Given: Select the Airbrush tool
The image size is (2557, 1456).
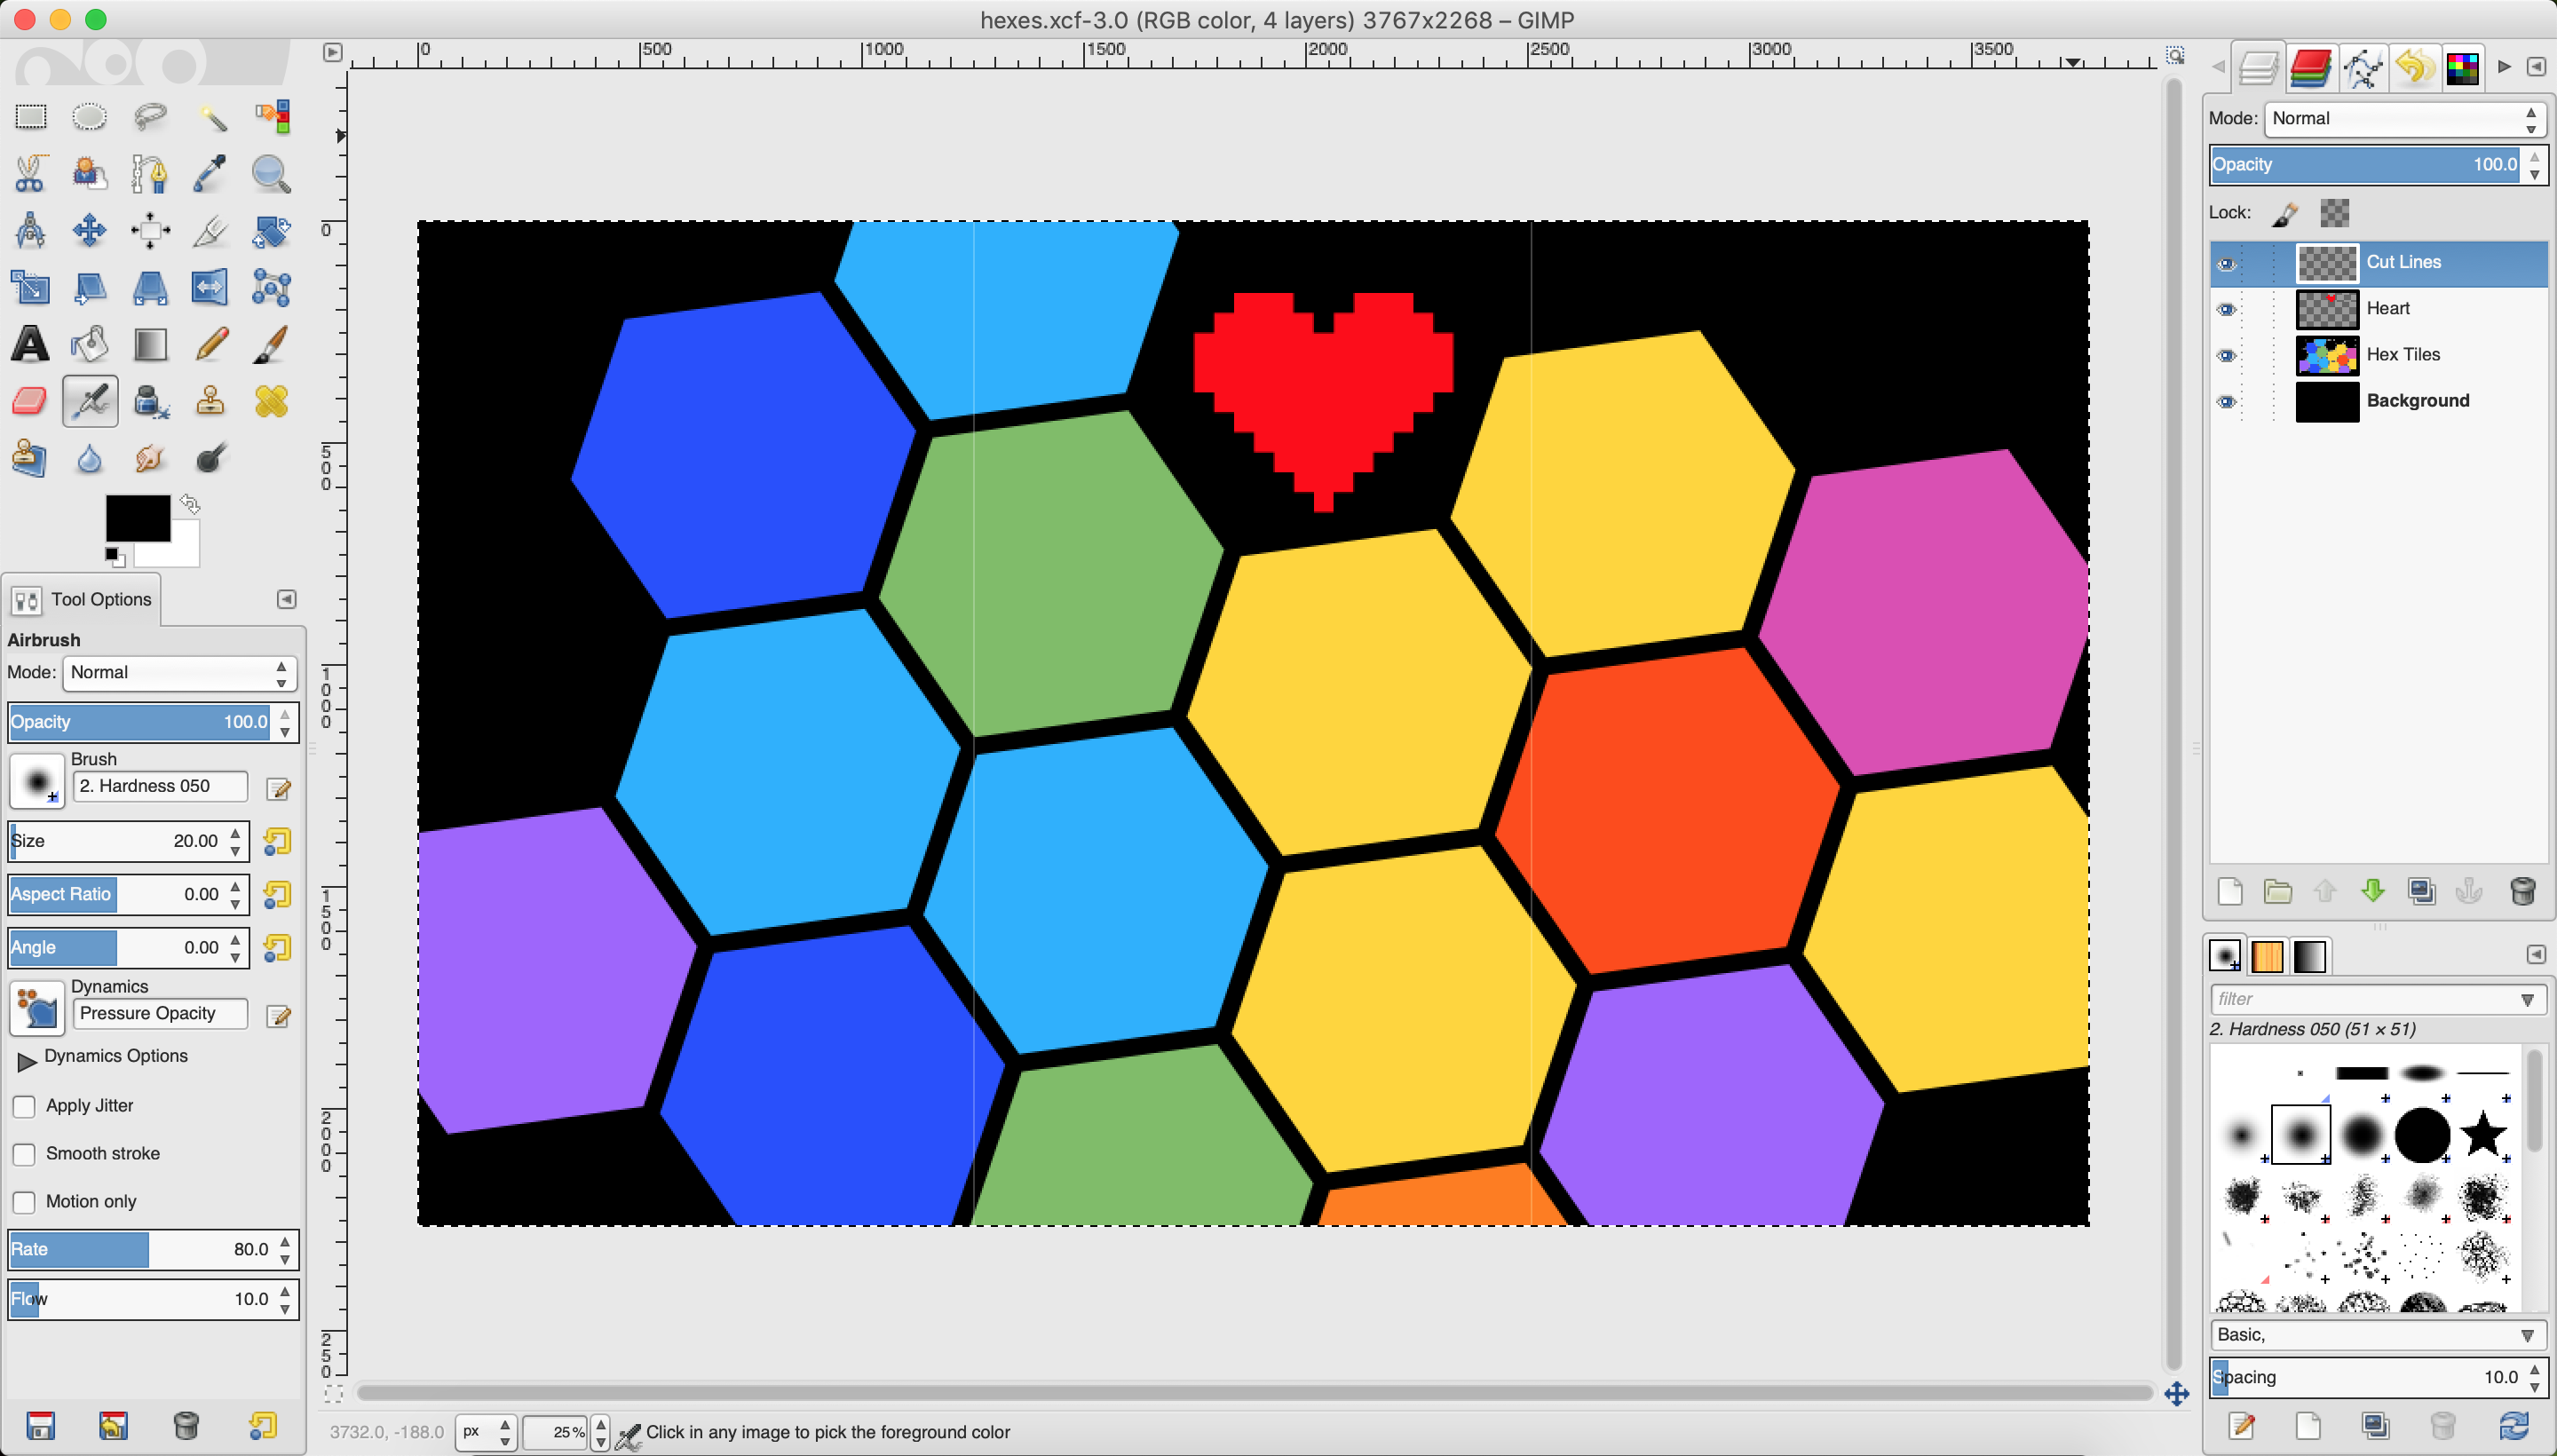Looking at the screenshot, I should pos(90,402).
